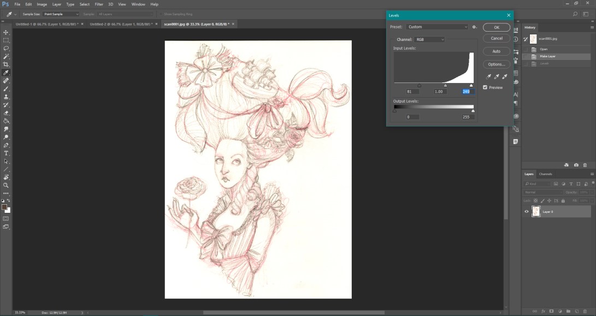Uncheck the Preview checkbox
The image size is (596, 316).
click(x=485, y=87)
